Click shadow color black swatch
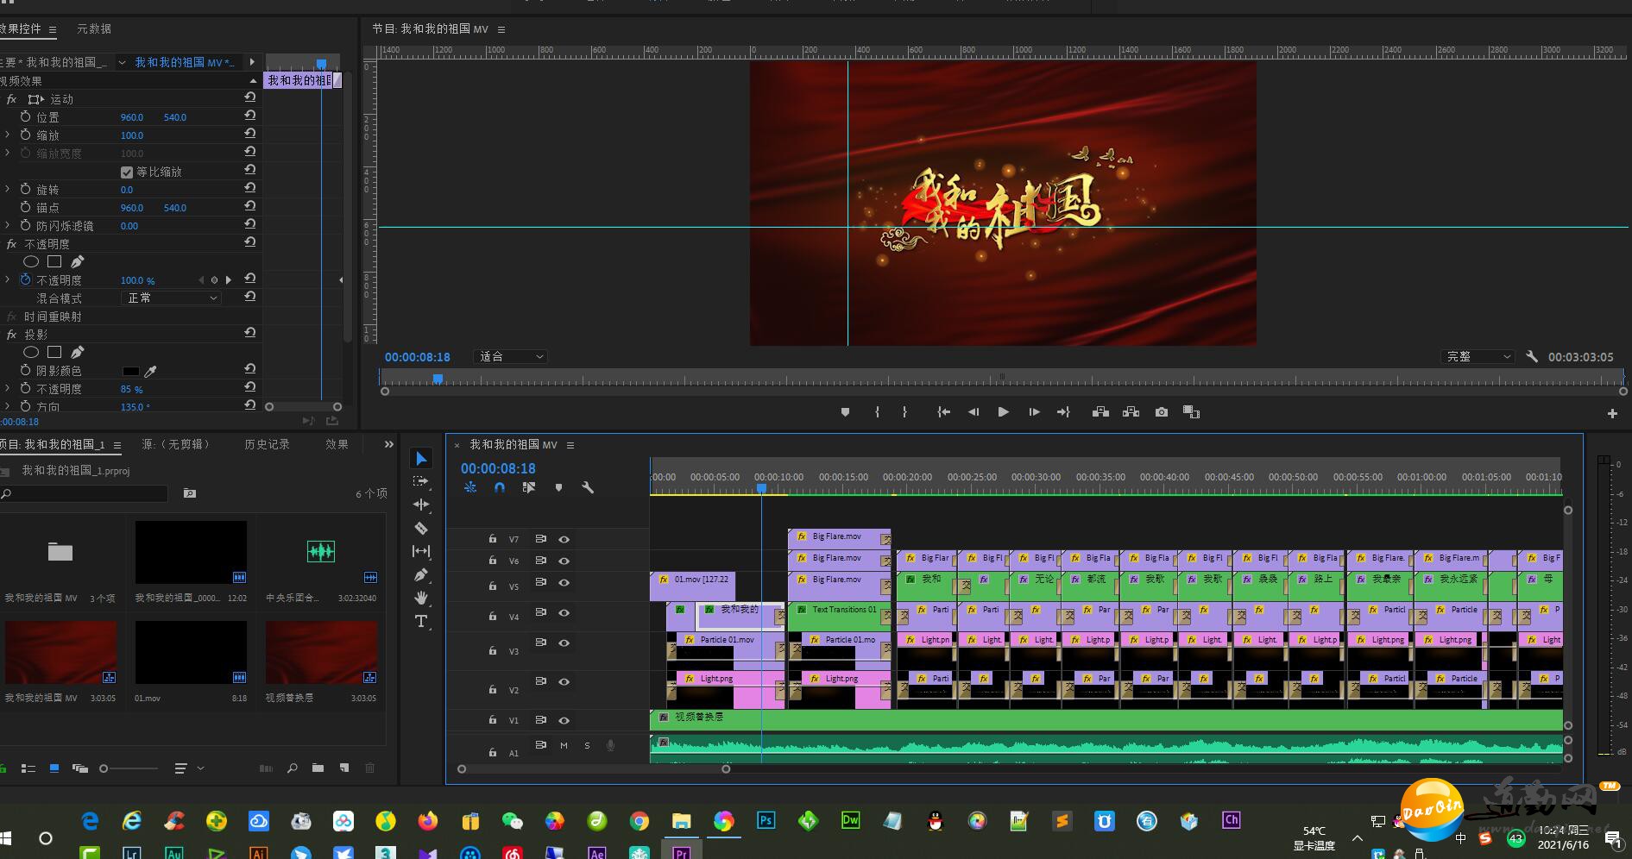The width and height of the screenshot is (1632, 859). click(131, 371)
